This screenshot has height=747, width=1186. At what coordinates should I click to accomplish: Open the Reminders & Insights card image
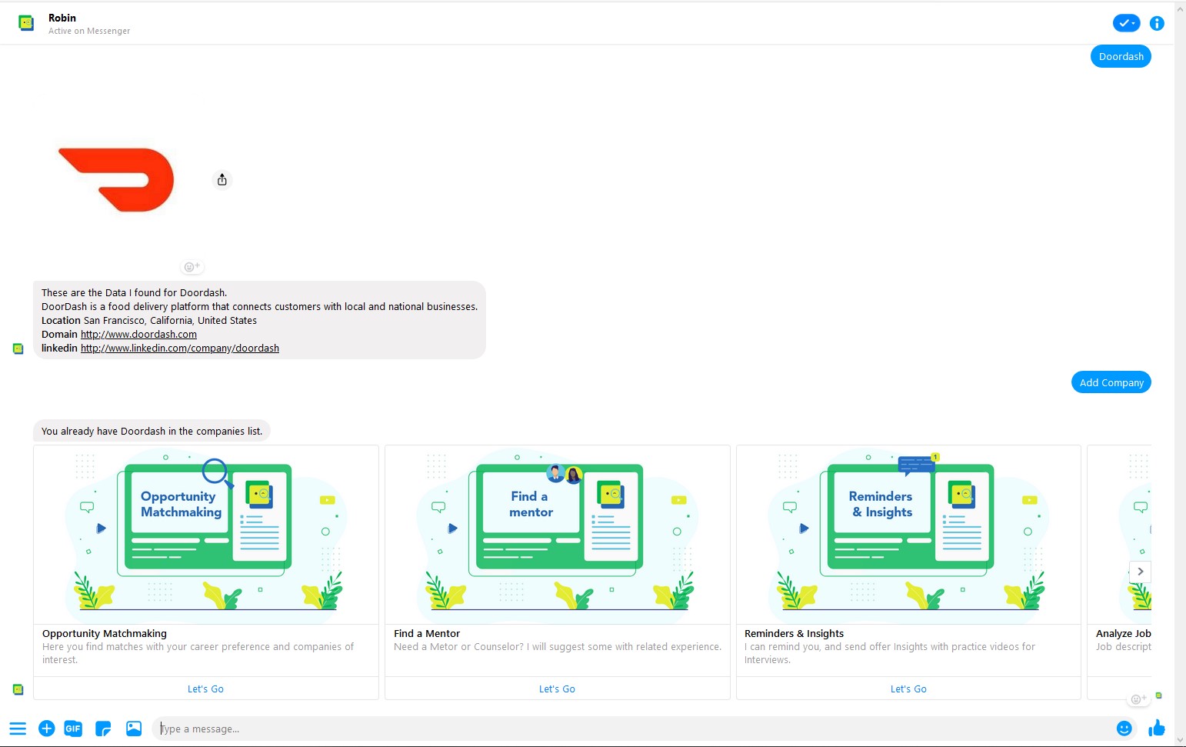(x=908, y=535)
